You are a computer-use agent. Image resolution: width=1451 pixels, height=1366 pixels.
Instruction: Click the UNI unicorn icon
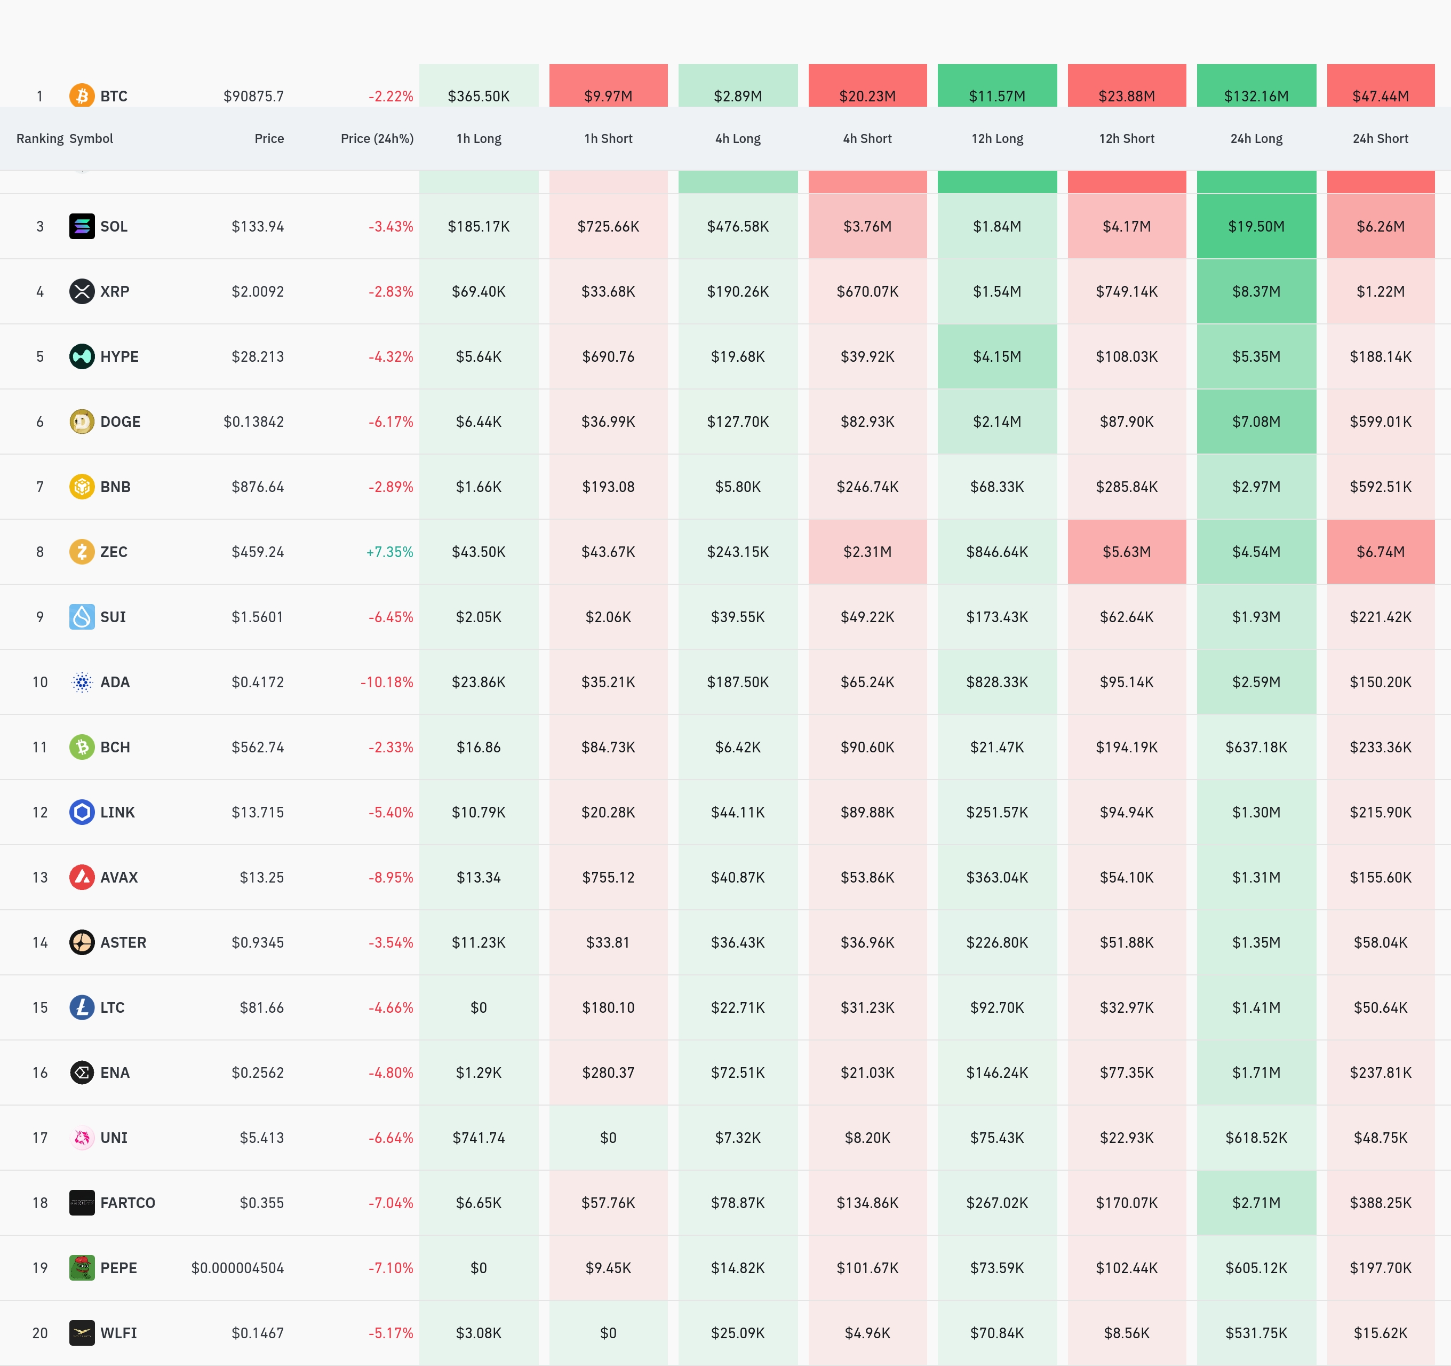click(x=82, y=1138)
